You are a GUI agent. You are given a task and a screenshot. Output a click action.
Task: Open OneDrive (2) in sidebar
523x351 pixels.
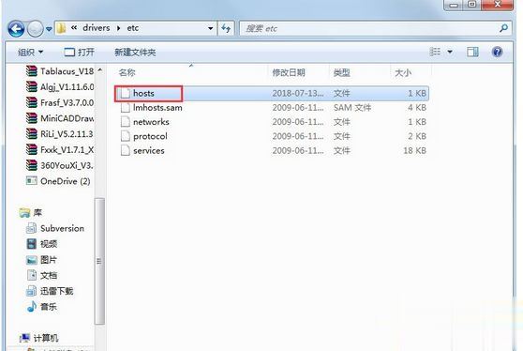(58, 181)
